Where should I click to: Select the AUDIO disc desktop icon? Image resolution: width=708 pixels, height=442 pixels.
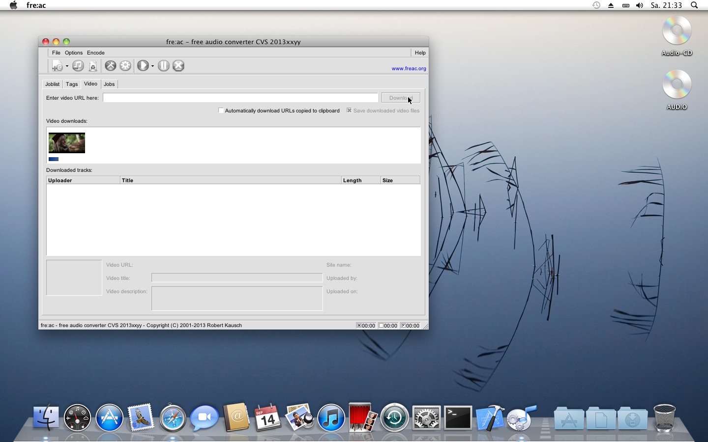click(677, 89)
